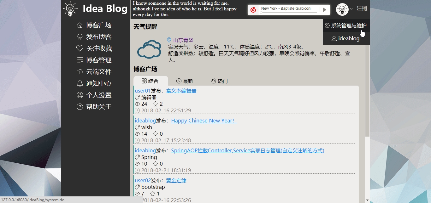Open ideablog author link on SpringAOP post
Viewport: 431px width, 203px height.
145,150
